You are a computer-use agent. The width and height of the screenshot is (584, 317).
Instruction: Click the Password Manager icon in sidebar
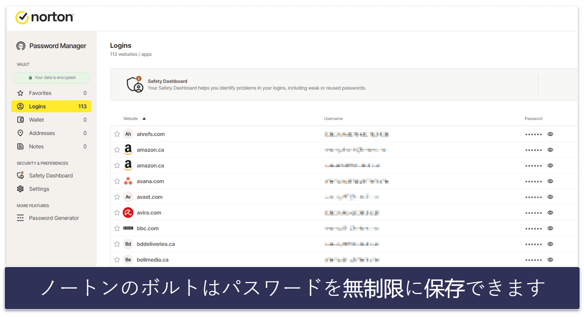click(21, 46)
